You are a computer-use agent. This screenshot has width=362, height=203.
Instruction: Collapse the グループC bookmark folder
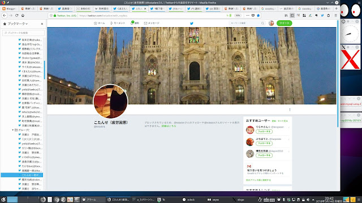[x=13, y=130]
